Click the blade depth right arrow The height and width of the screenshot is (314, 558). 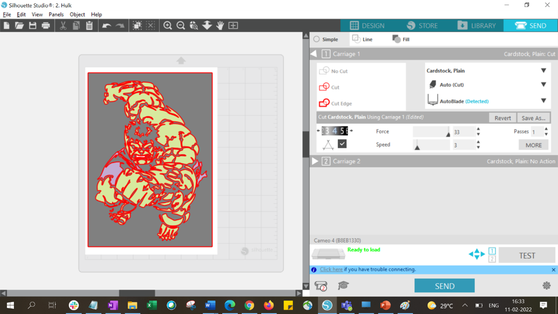point(351,131)
